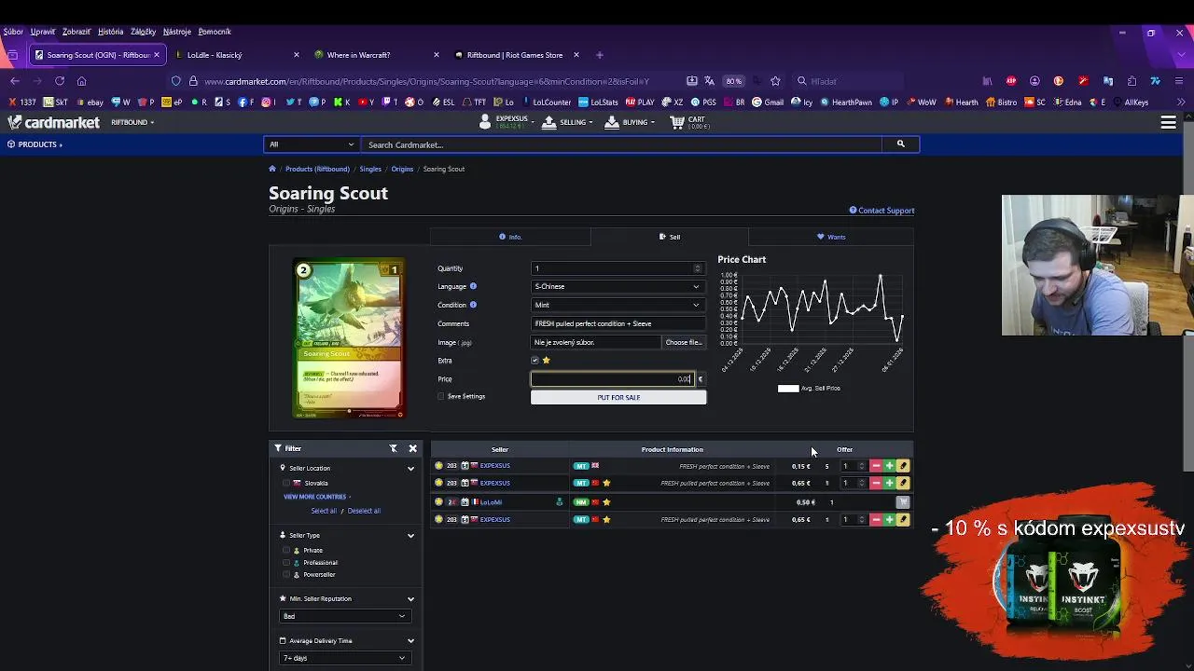Collapse the Seller Location section
Viewport: 1194px width, 671px height.
point(410,469)
